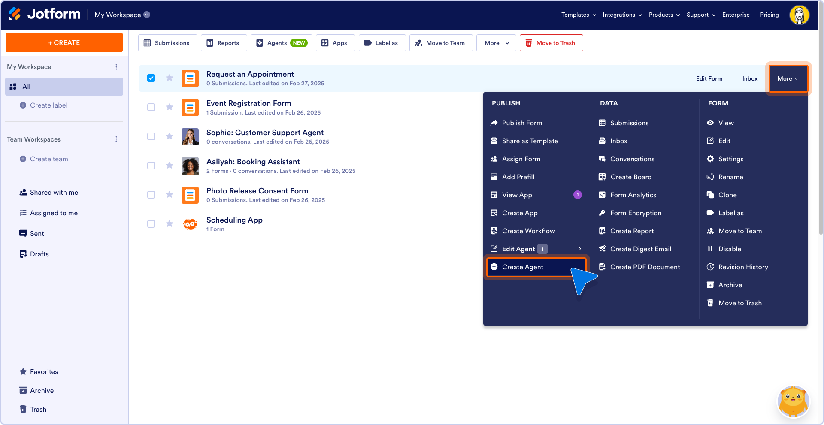Click the red Move to Trash toolbar button

click(x=551, y=43)
